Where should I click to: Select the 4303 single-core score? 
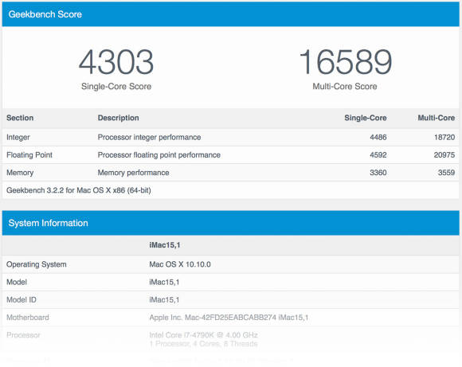(116, 62)
